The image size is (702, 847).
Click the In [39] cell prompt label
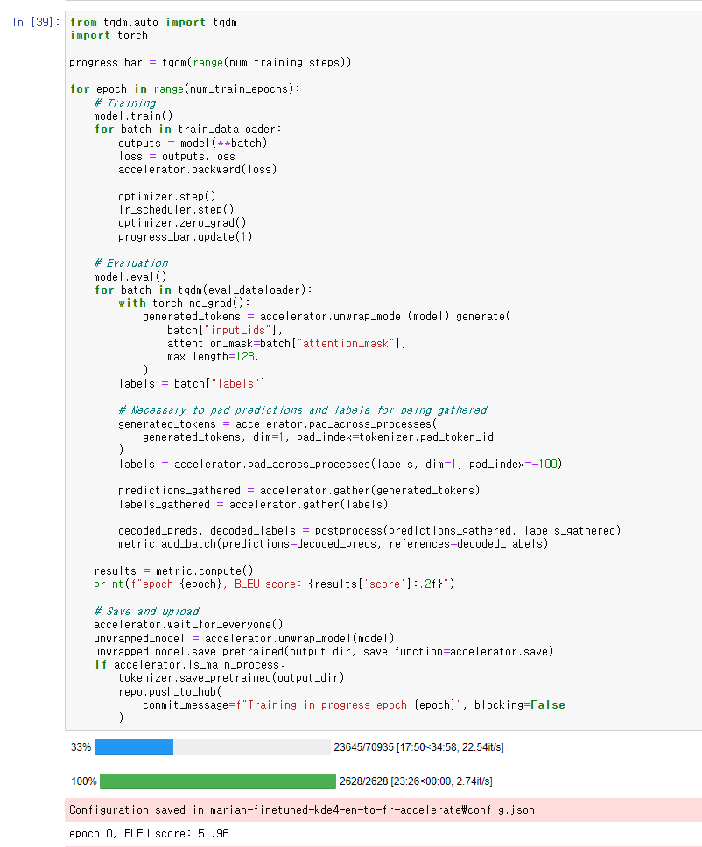point(36,22)
